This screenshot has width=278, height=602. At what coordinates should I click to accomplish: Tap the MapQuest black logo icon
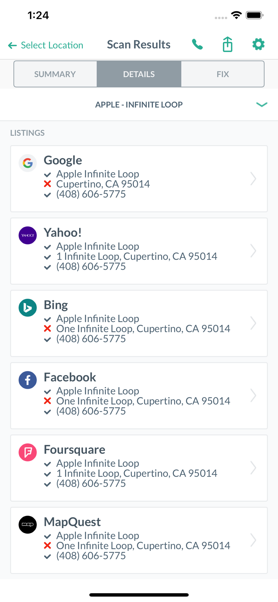28,525
